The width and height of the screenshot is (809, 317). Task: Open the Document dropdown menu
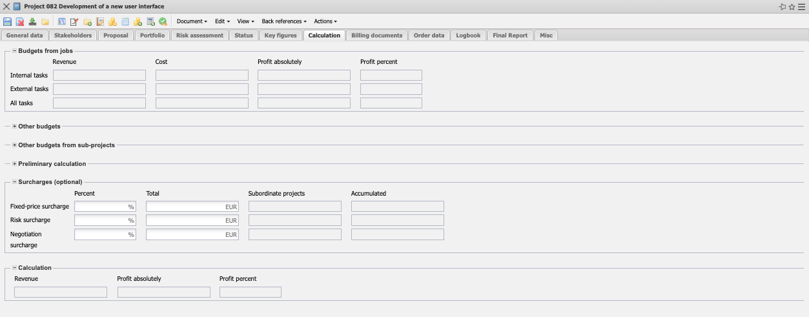coord(192,21)
